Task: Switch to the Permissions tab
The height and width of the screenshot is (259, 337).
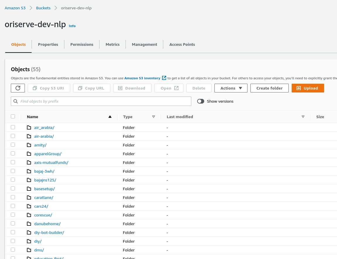Action: click(82, 44)
